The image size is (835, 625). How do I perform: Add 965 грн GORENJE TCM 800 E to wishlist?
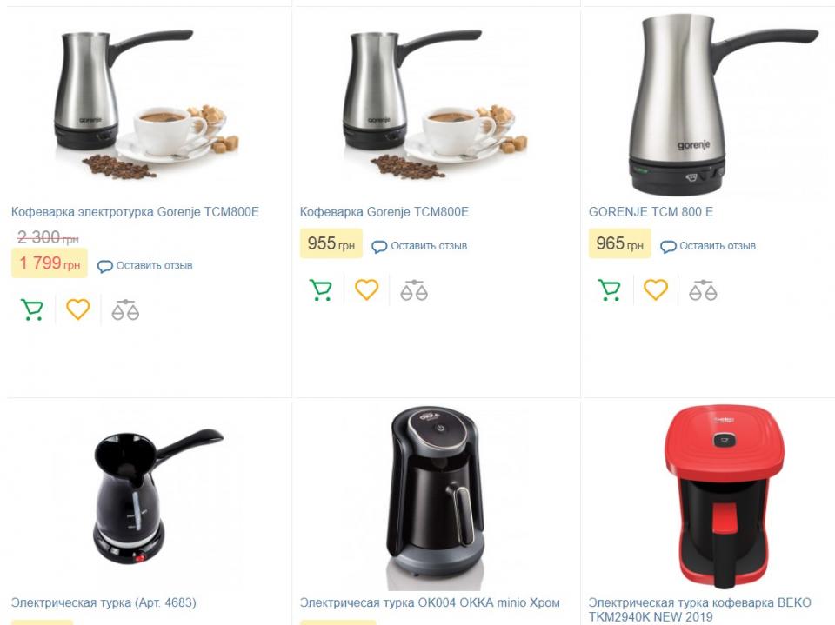tap(656, 290)
